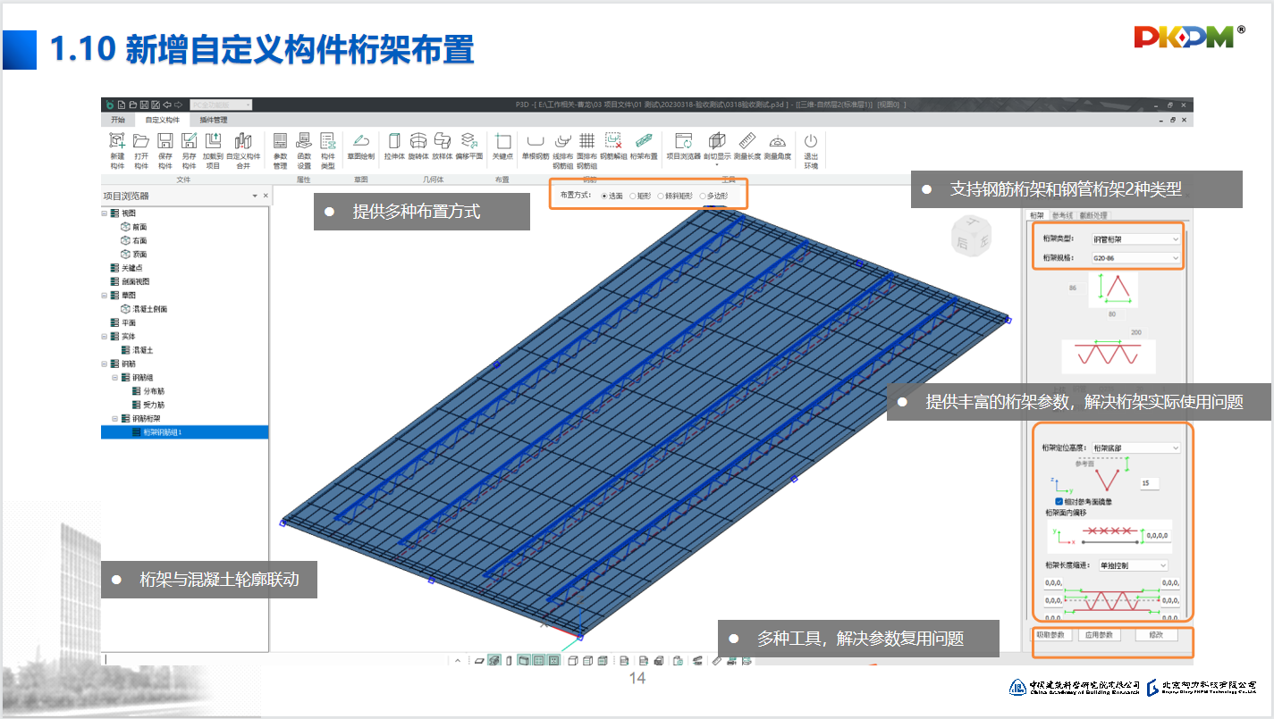Toggle the 相对参考面镜像 checkbox
1274x719 pixels.
[1059, 502]
